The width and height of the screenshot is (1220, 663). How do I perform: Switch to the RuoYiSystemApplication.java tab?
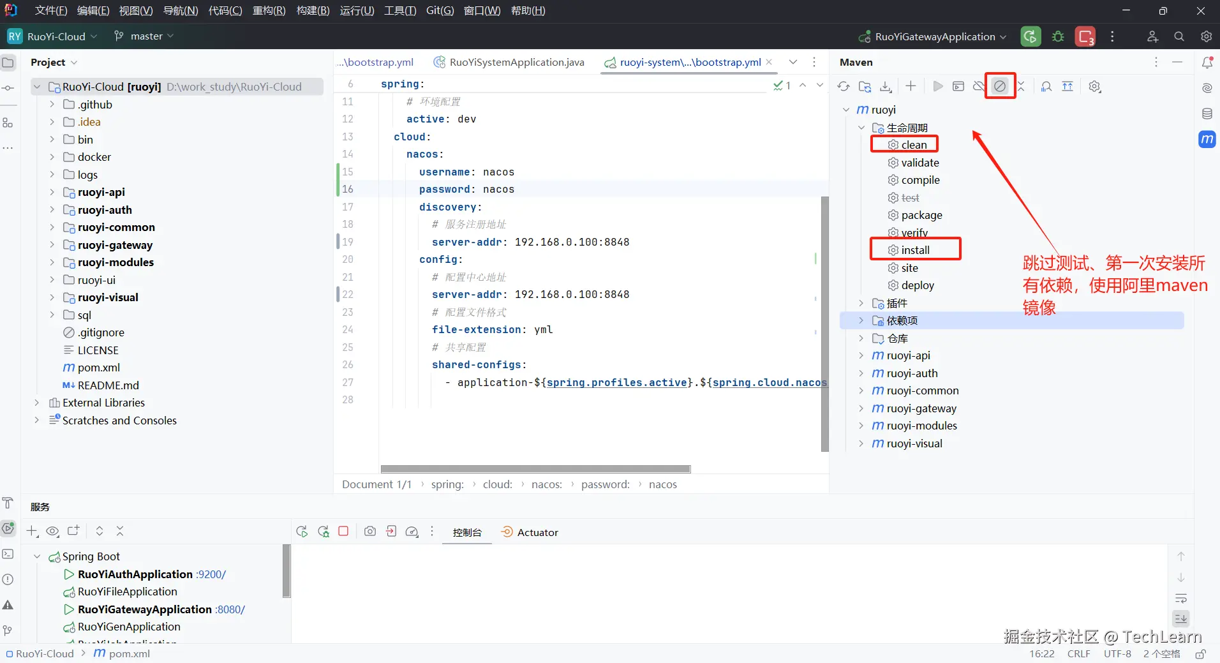509,62
